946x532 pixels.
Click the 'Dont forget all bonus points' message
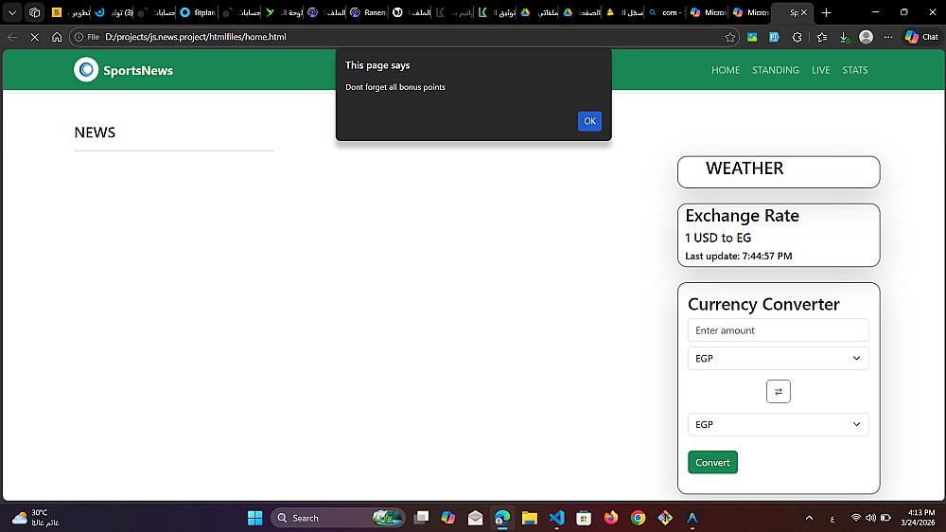click(395, 87)
